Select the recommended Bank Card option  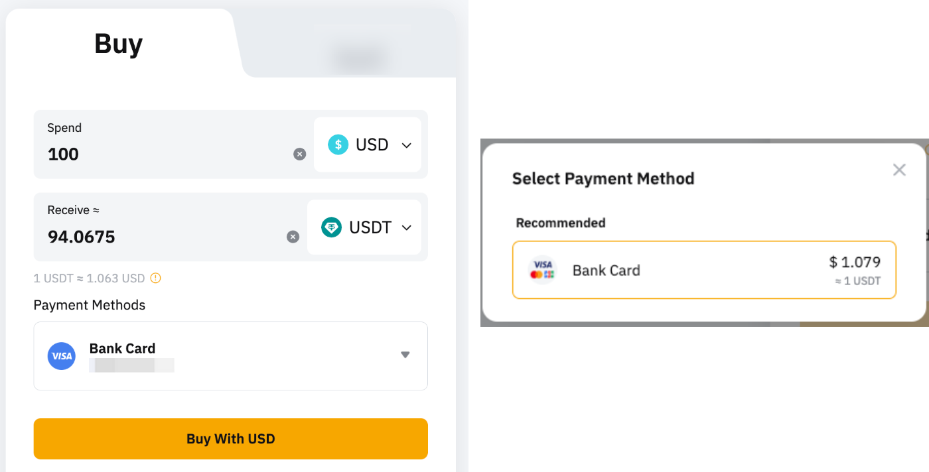703,270
